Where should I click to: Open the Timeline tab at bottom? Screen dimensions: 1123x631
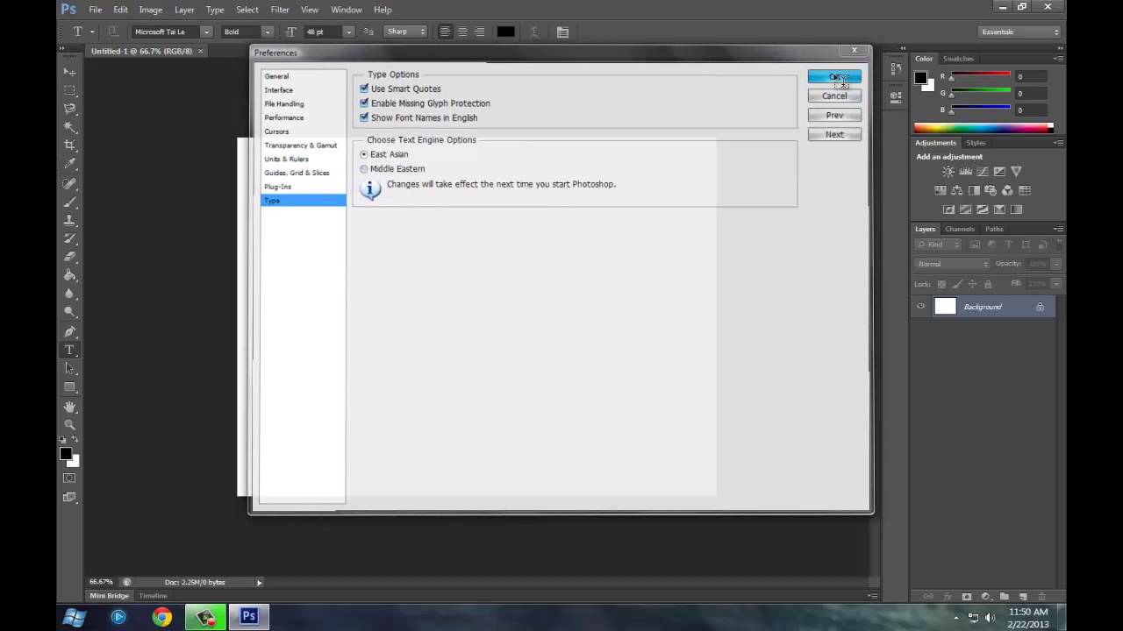tap(153, 596)
